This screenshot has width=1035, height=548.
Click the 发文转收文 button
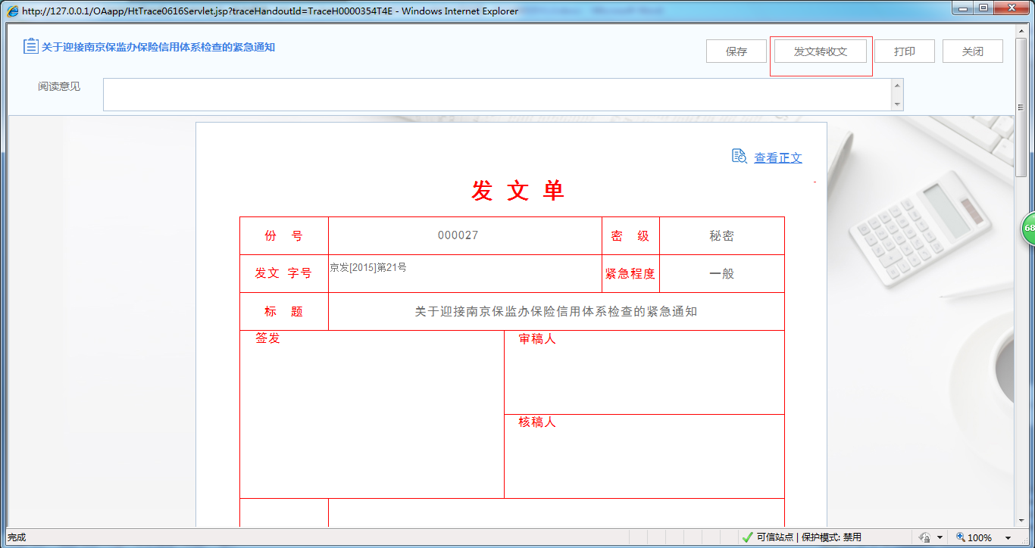click(x=821, y=51)
